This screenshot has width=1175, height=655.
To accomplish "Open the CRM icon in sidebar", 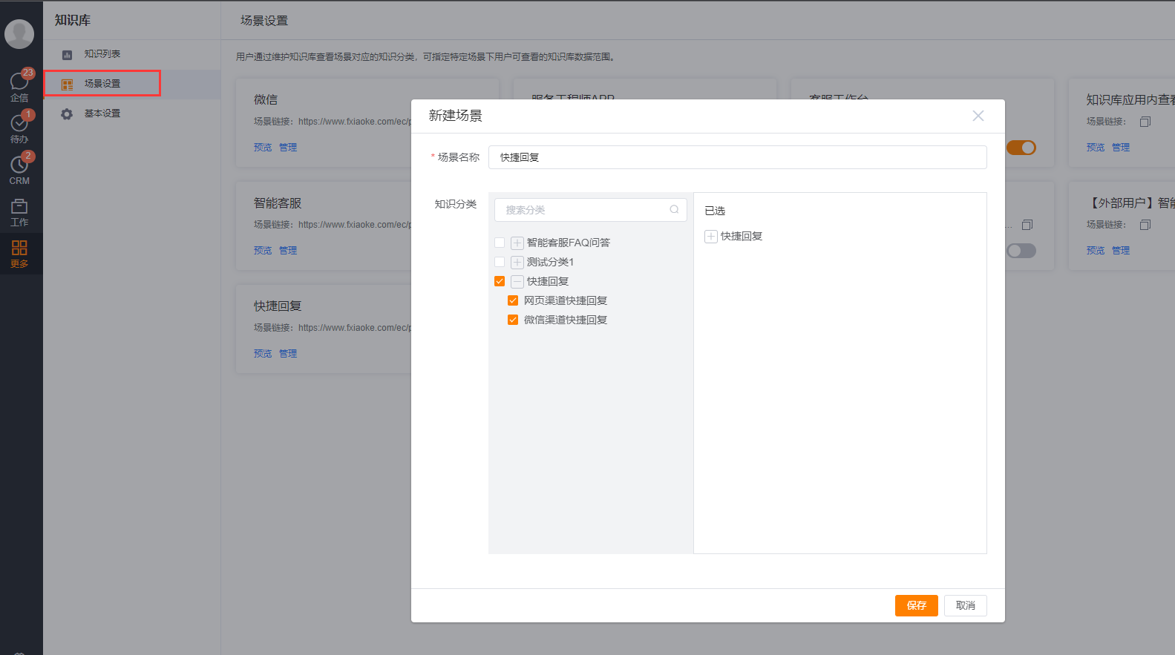I will click(19, 165).
